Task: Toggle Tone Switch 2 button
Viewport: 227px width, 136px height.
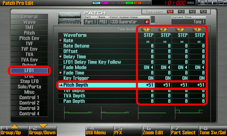Action: click(x=163, y=29)
